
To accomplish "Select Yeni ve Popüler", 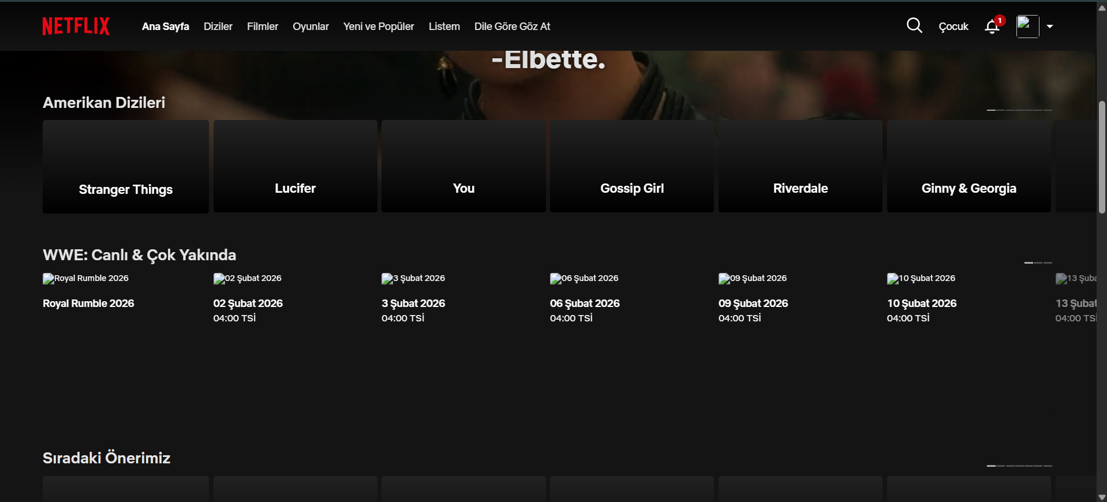I will pyautogui.click(x=379, y=27).
